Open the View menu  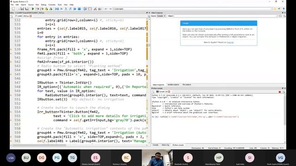click(x=66, y=5)
